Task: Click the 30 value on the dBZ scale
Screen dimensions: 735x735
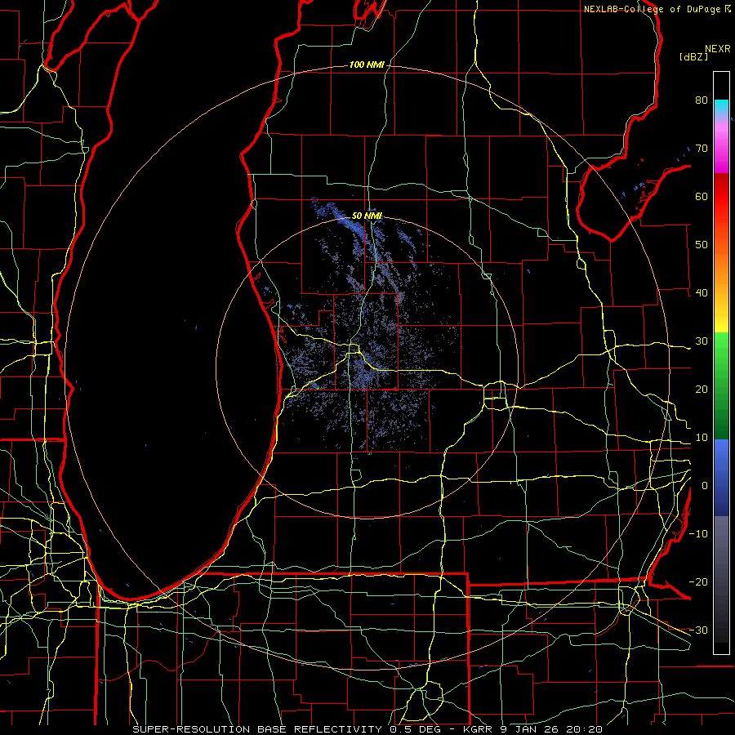Action: point(702,341)
